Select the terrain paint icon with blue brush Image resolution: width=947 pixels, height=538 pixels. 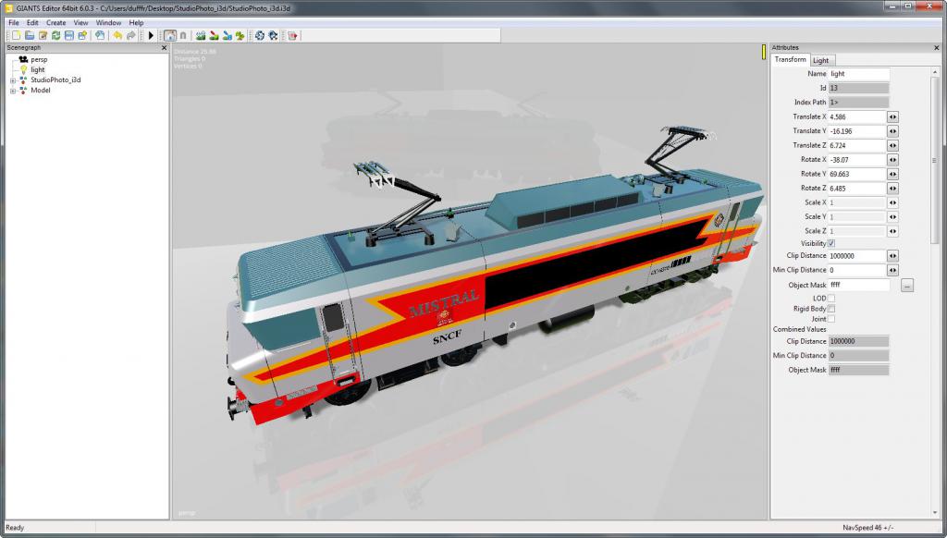[x=228, y=36]
